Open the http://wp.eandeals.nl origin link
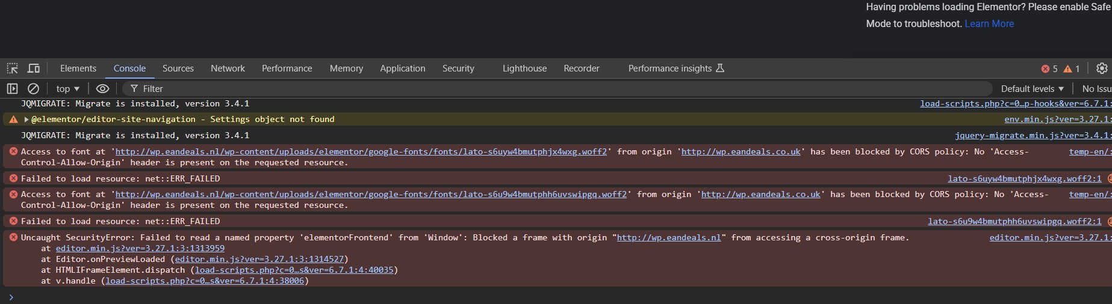 tap(669, 238)
